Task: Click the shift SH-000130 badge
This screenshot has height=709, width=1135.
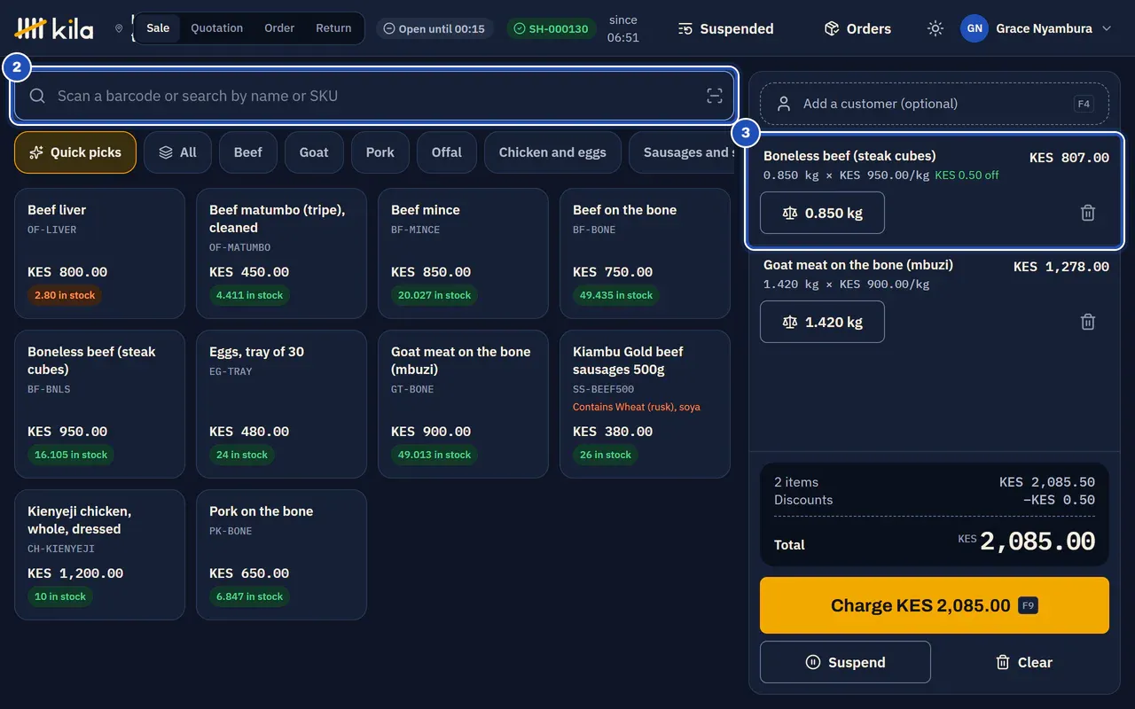Action: [x=552, y=28]
